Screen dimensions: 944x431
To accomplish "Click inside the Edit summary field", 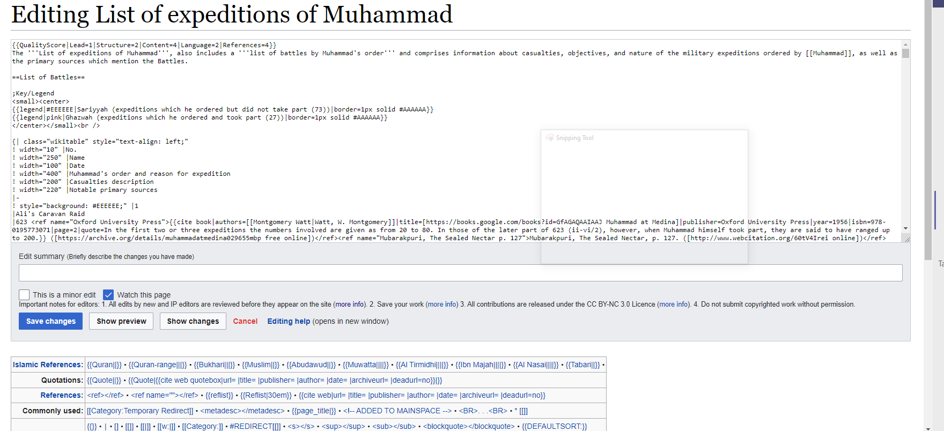I will click(x=460, y=273).
